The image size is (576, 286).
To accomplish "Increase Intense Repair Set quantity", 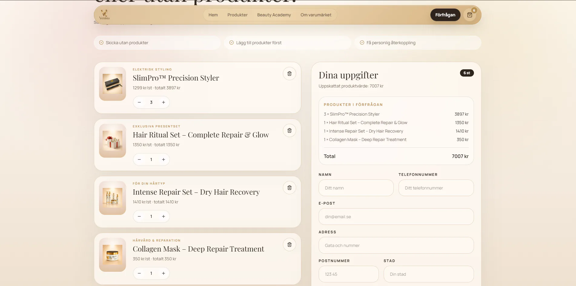I will (164, 216).
